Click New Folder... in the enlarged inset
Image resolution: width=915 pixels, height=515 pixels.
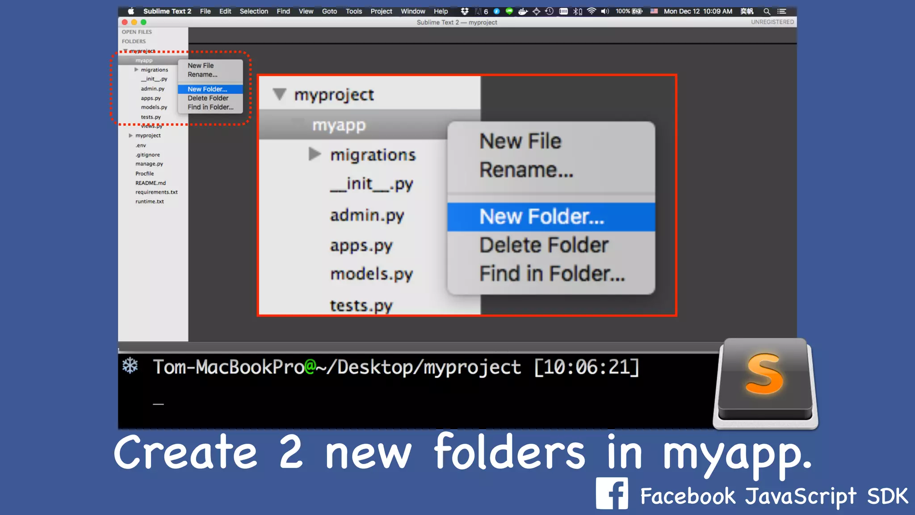click(551, 217)
